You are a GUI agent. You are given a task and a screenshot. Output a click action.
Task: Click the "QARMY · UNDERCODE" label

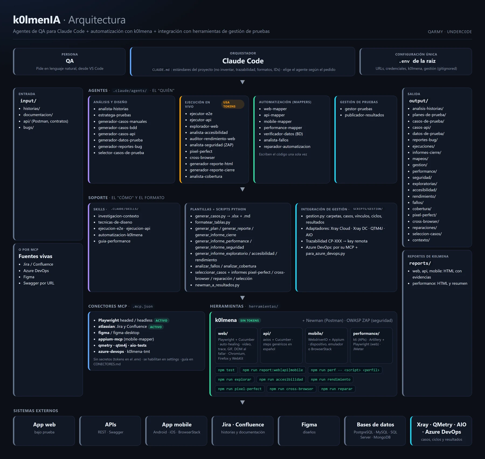[x=450, y=32]
